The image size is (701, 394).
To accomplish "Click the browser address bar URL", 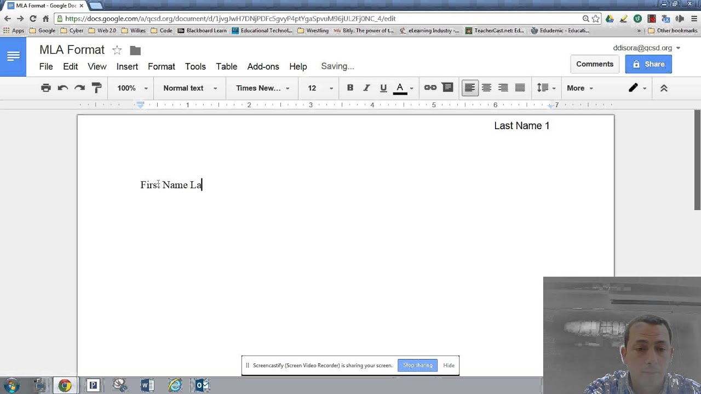I will pos(230,19).
